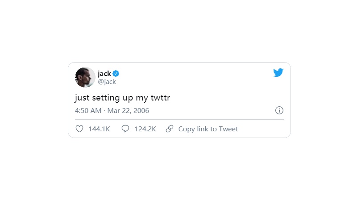Image resolution: width=357 pixels, height=201 pixels.
Task: Click the bold display name "jack"
Action: tap(104, 74)
